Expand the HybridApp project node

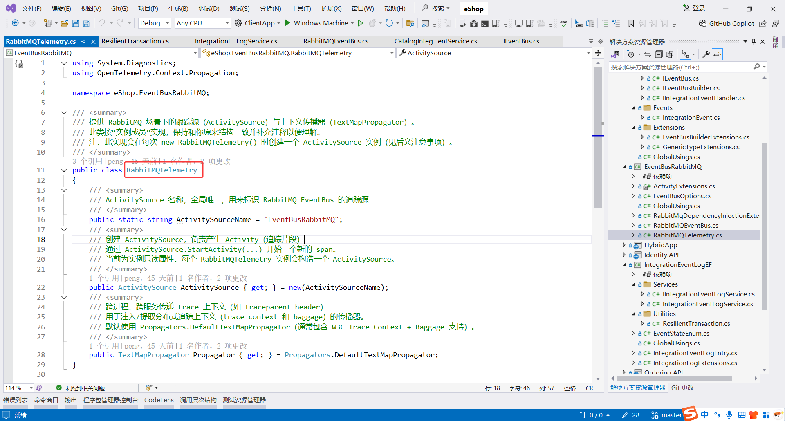(624, 245)
